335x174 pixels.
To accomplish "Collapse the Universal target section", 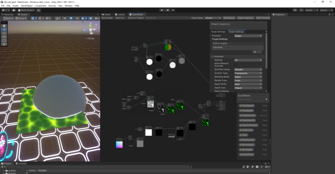I will tap(212, 56).
